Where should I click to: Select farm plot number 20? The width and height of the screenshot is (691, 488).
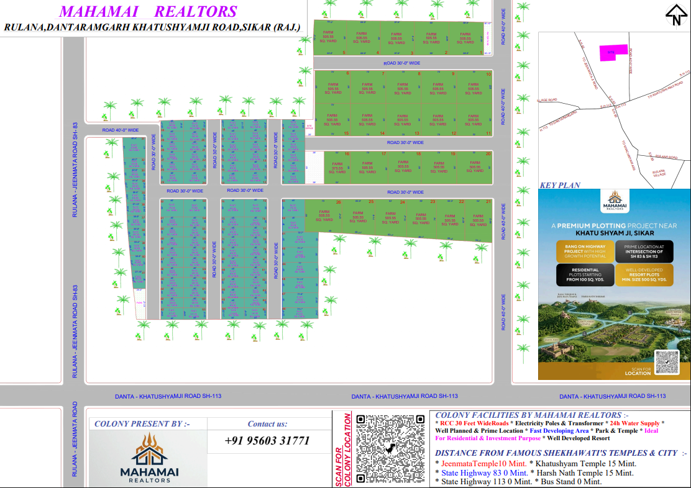[x=475, y=168]
